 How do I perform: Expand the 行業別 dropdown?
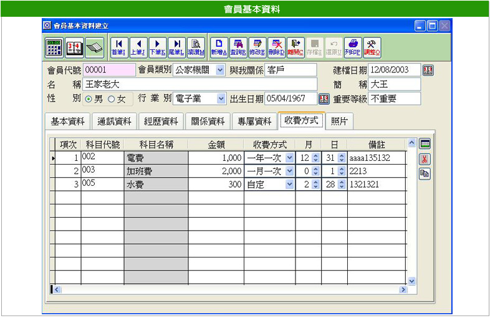point(221,99)
